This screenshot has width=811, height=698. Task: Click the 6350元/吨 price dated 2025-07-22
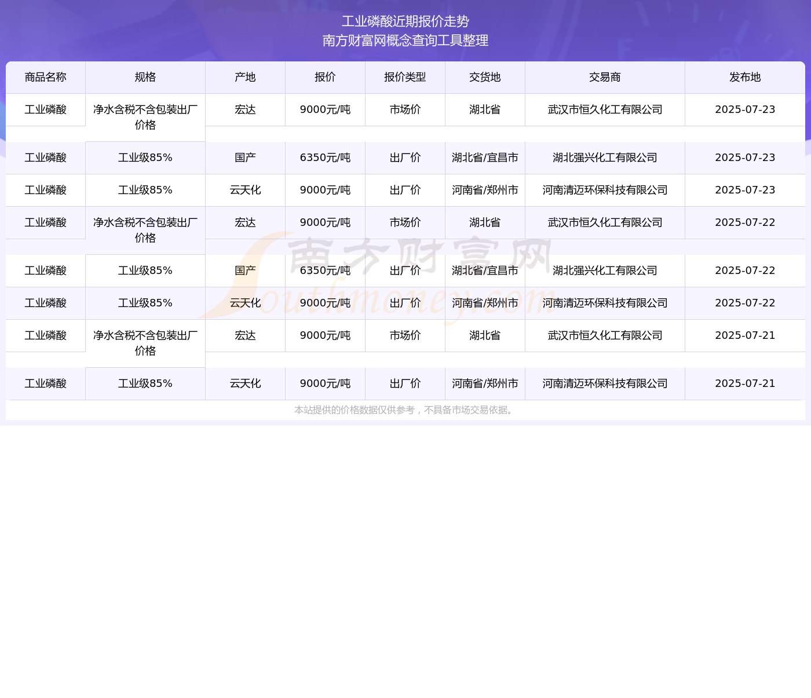(326, 271)
